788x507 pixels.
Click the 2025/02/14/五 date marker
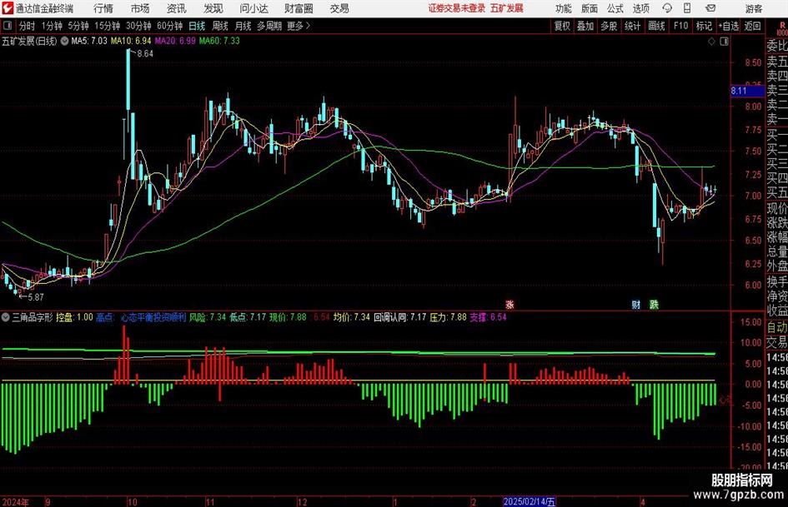tap(530, 501)
